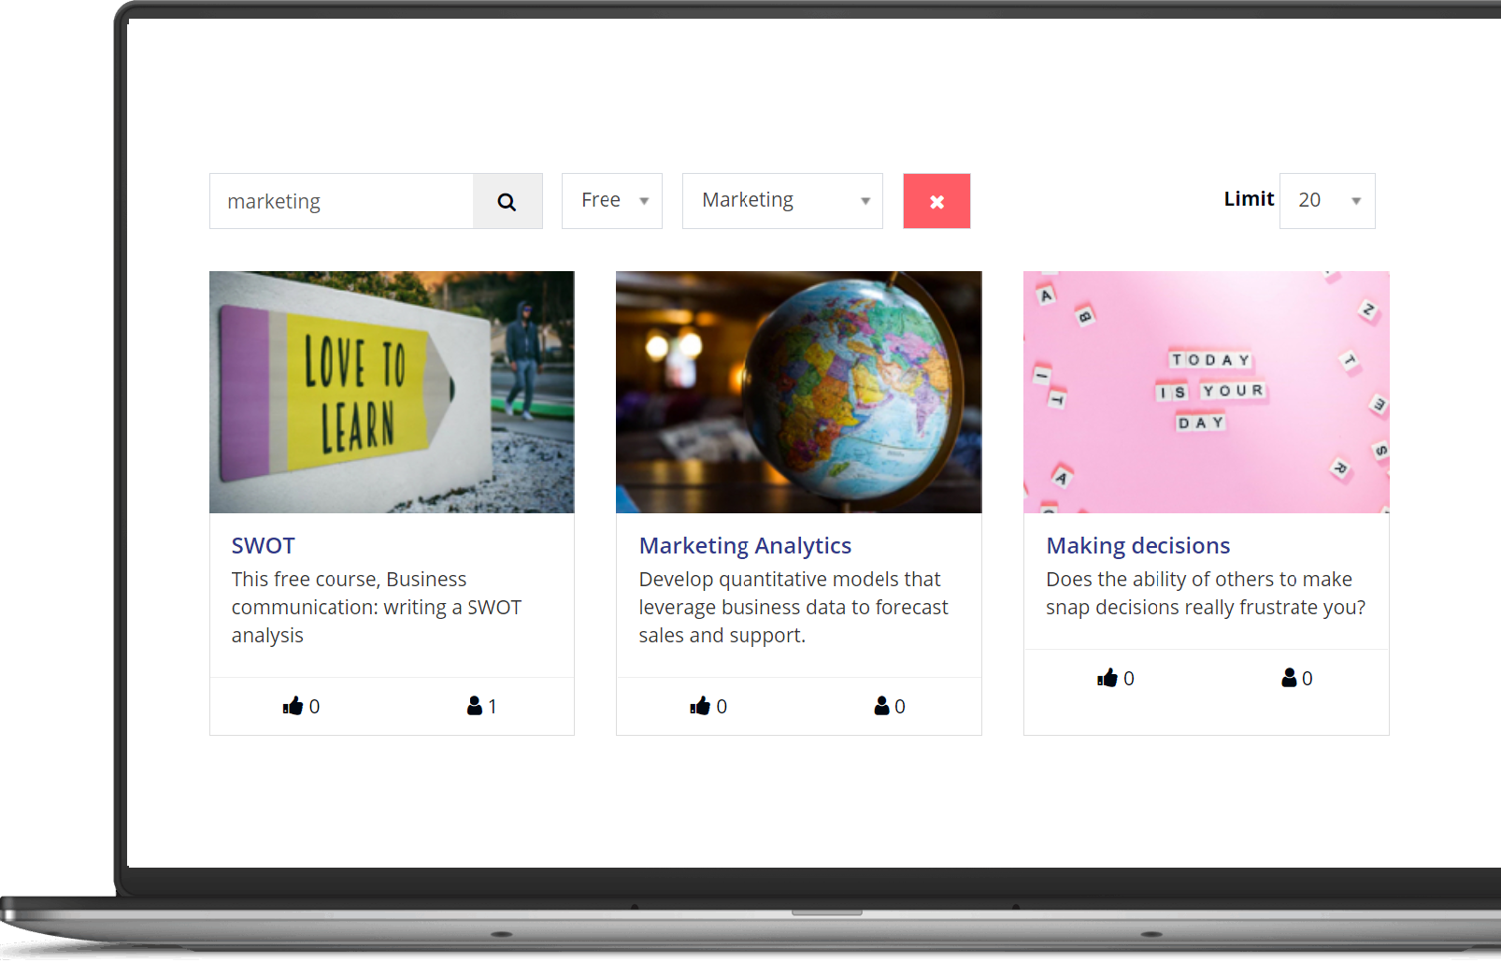
Task: Click thumbs-up icon on SWOT course
Action: [293, 706]
